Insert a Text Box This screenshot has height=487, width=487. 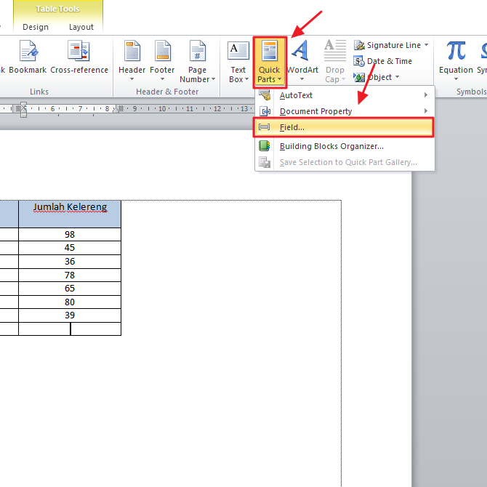(x=238, y=61)
